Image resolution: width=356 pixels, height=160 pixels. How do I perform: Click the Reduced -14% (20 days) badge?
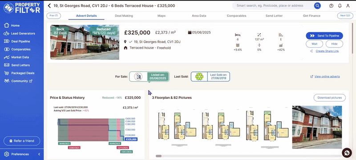pyautogui.click(x=104, y=31)
